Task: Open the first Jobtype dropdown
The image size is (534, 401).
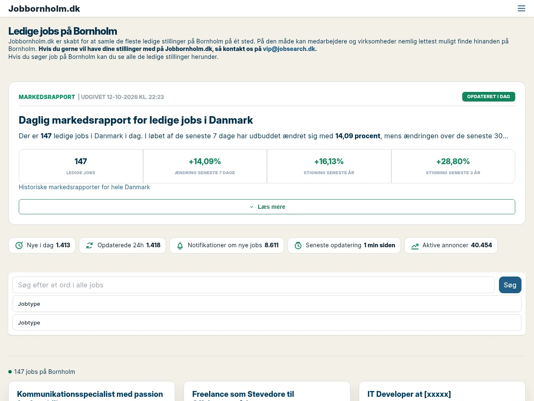Action: [x=267, y=304]
